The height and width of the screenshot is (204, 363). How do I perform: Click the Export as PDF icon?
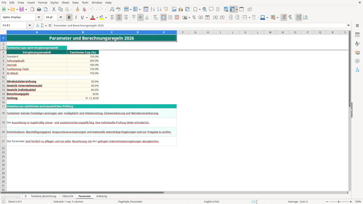(32, 9)
